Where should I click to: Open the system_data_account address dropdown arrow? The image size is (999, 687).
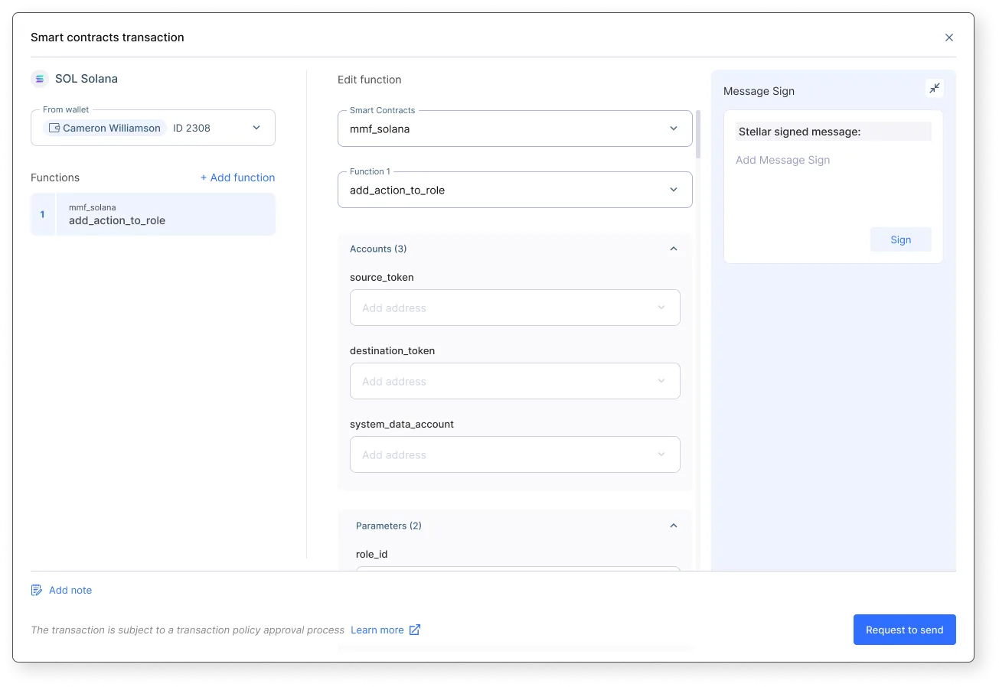[x=661, y=454]
